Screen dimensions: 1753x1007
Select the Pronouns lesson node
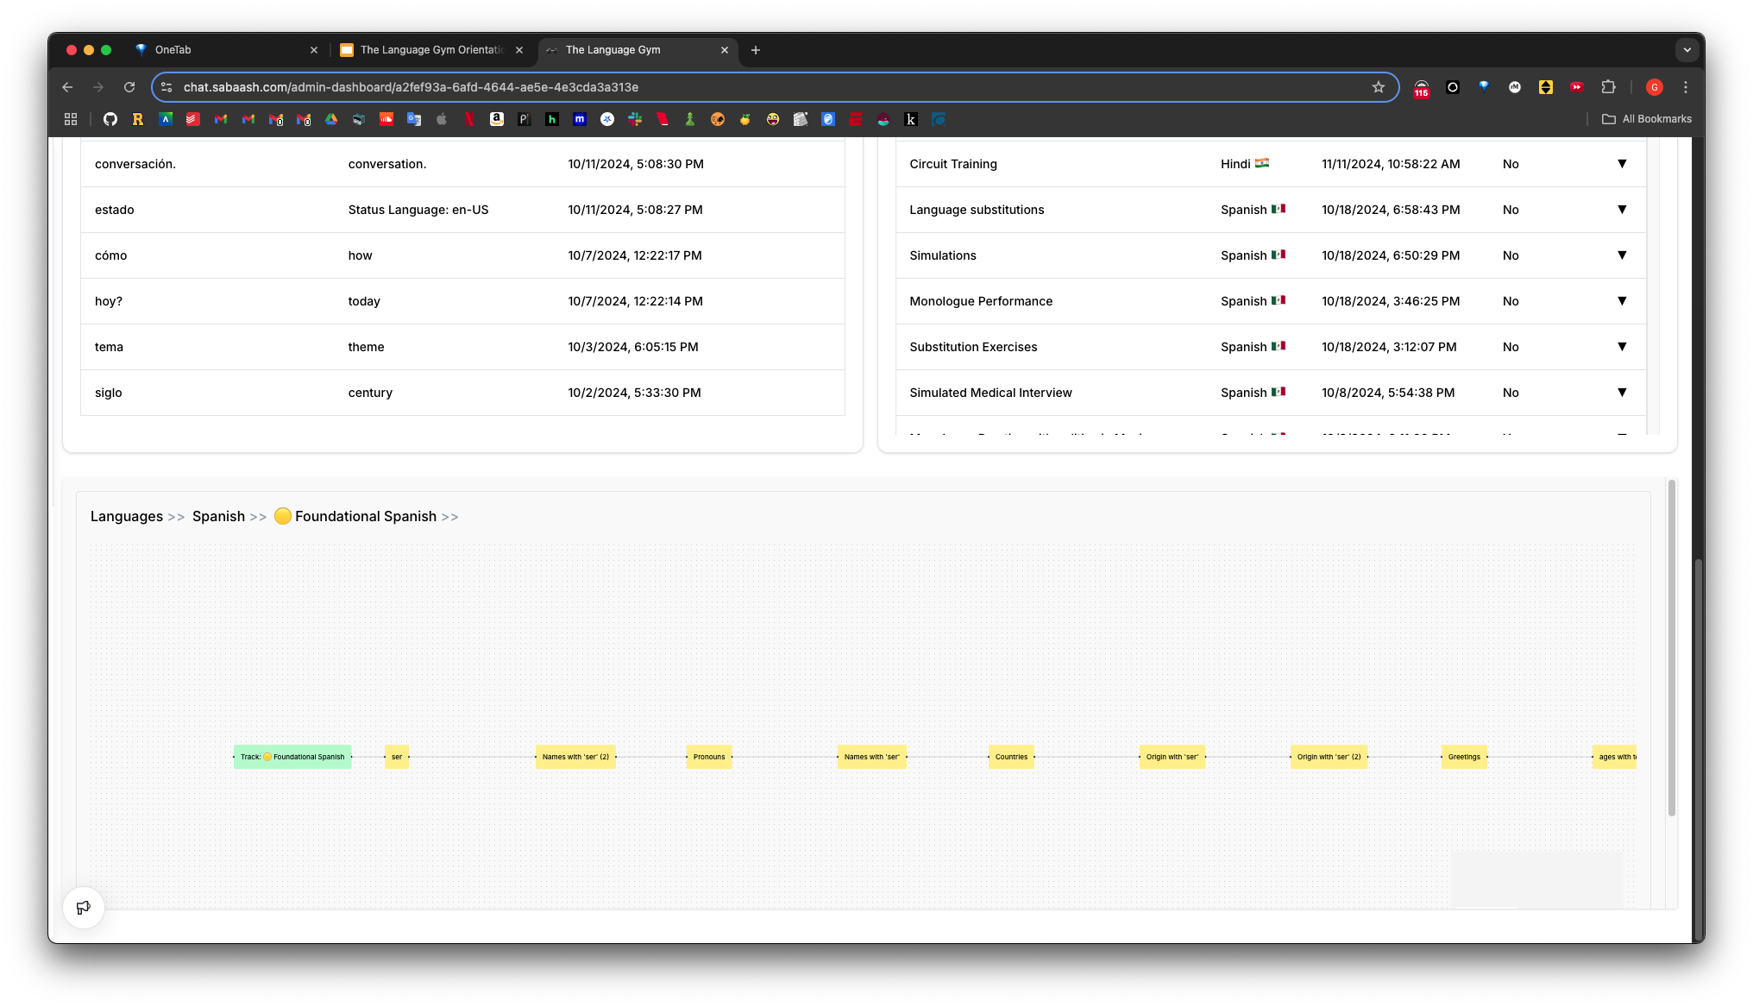click(x=709, y=757)
